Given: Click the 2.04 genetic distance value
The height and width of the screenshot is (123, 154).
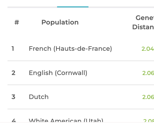Looking at the screenshot, I should [148, 49].
